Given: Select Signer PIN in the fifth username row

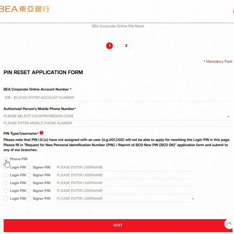Looking at the screenshot, I should coord(28,199).
